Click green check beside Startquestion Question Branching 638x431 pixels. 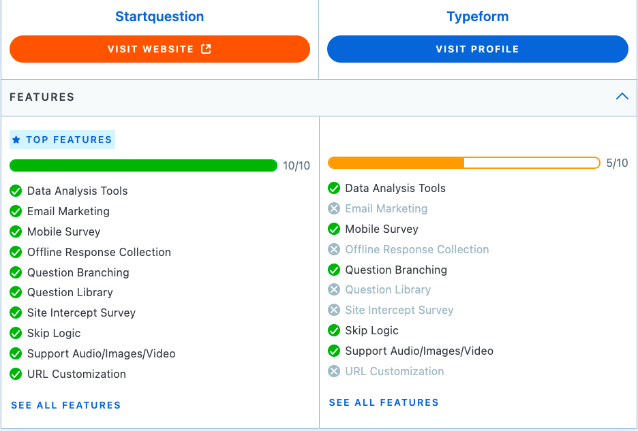pos(16,272)
